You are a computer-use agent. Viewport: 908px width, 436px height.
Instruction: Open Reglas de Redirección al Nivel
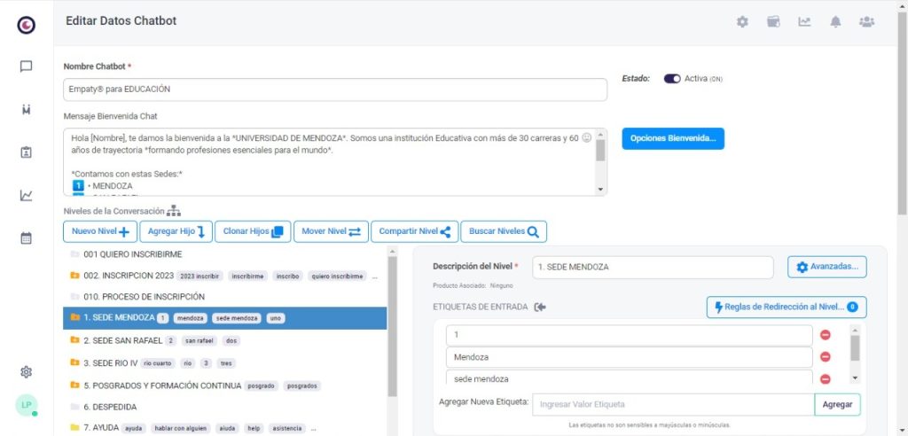click(787, 307)
